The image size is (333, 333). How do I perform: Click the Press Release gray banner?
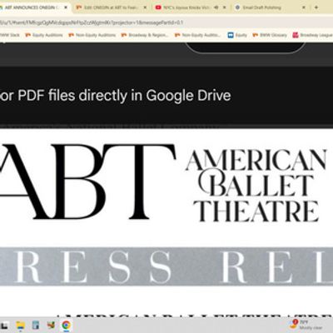(166, 266)
